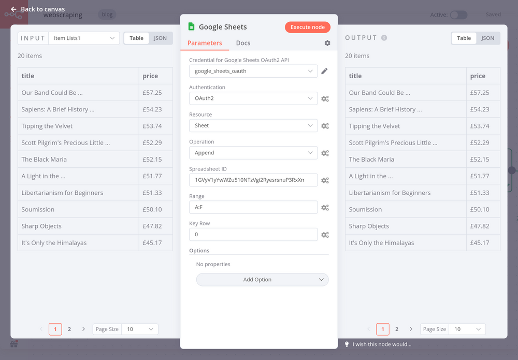Switch the input panel to JSON view
This screenshot has width=518, height=360.
[161, 38]
